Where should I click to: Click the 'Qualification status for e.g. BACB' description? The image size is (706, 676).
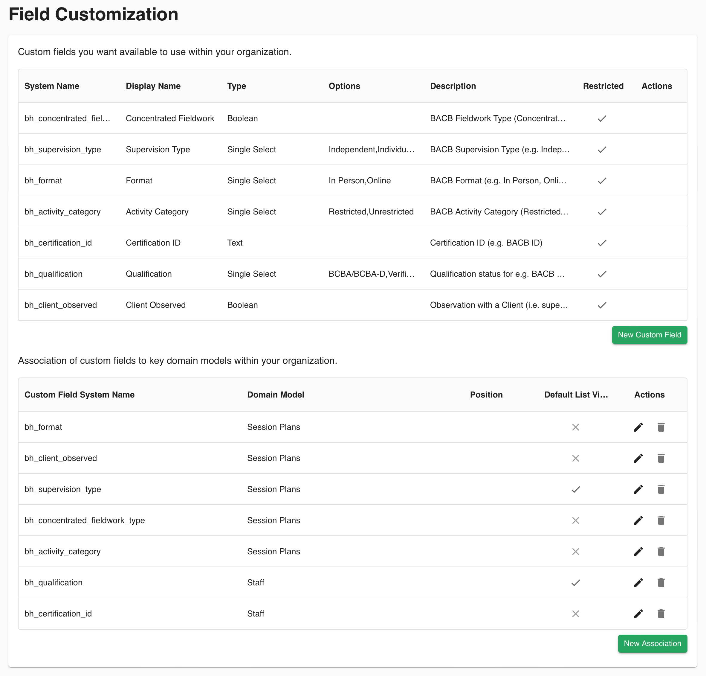pyautogui.click(x=497, y=274)
